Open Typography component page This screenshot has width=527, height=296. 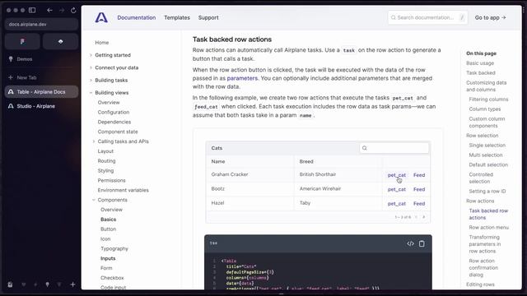114,248
